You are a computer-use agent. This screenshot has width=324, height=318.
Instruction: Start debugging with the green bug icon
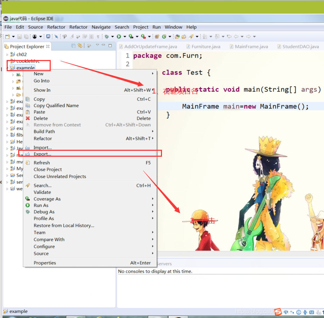pyautogui.click(x=107, y=37)
